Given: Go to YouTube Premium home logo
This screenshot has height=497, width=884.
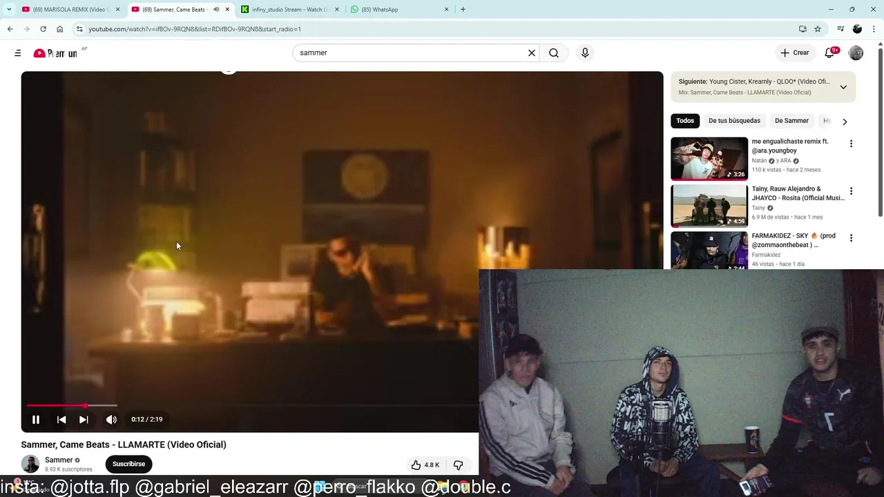Looking at the screenshot, I should pyautogui.click(x=56, y=53).
